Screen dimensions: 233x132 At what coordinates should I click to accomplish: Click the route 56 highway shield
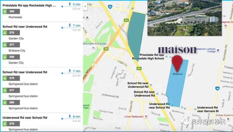[x=110, y=7]
